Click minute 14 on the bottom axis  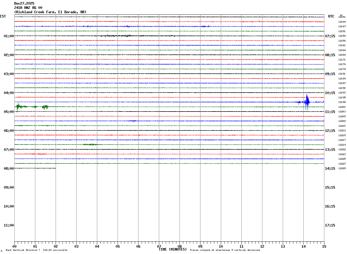303,246
